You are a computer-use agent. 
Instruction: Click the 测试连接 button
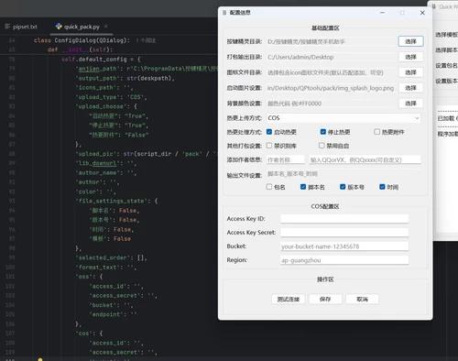tap(289, 299)
